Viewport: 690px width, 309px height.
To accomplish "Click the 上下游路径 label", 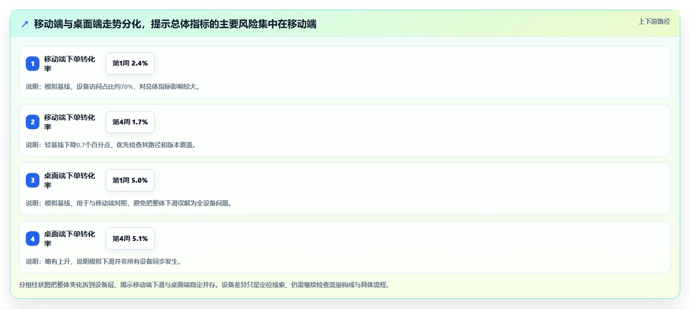I will 654,21.
